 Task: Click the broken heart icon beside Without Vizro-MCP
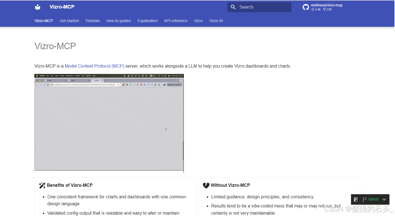[206, 185]
